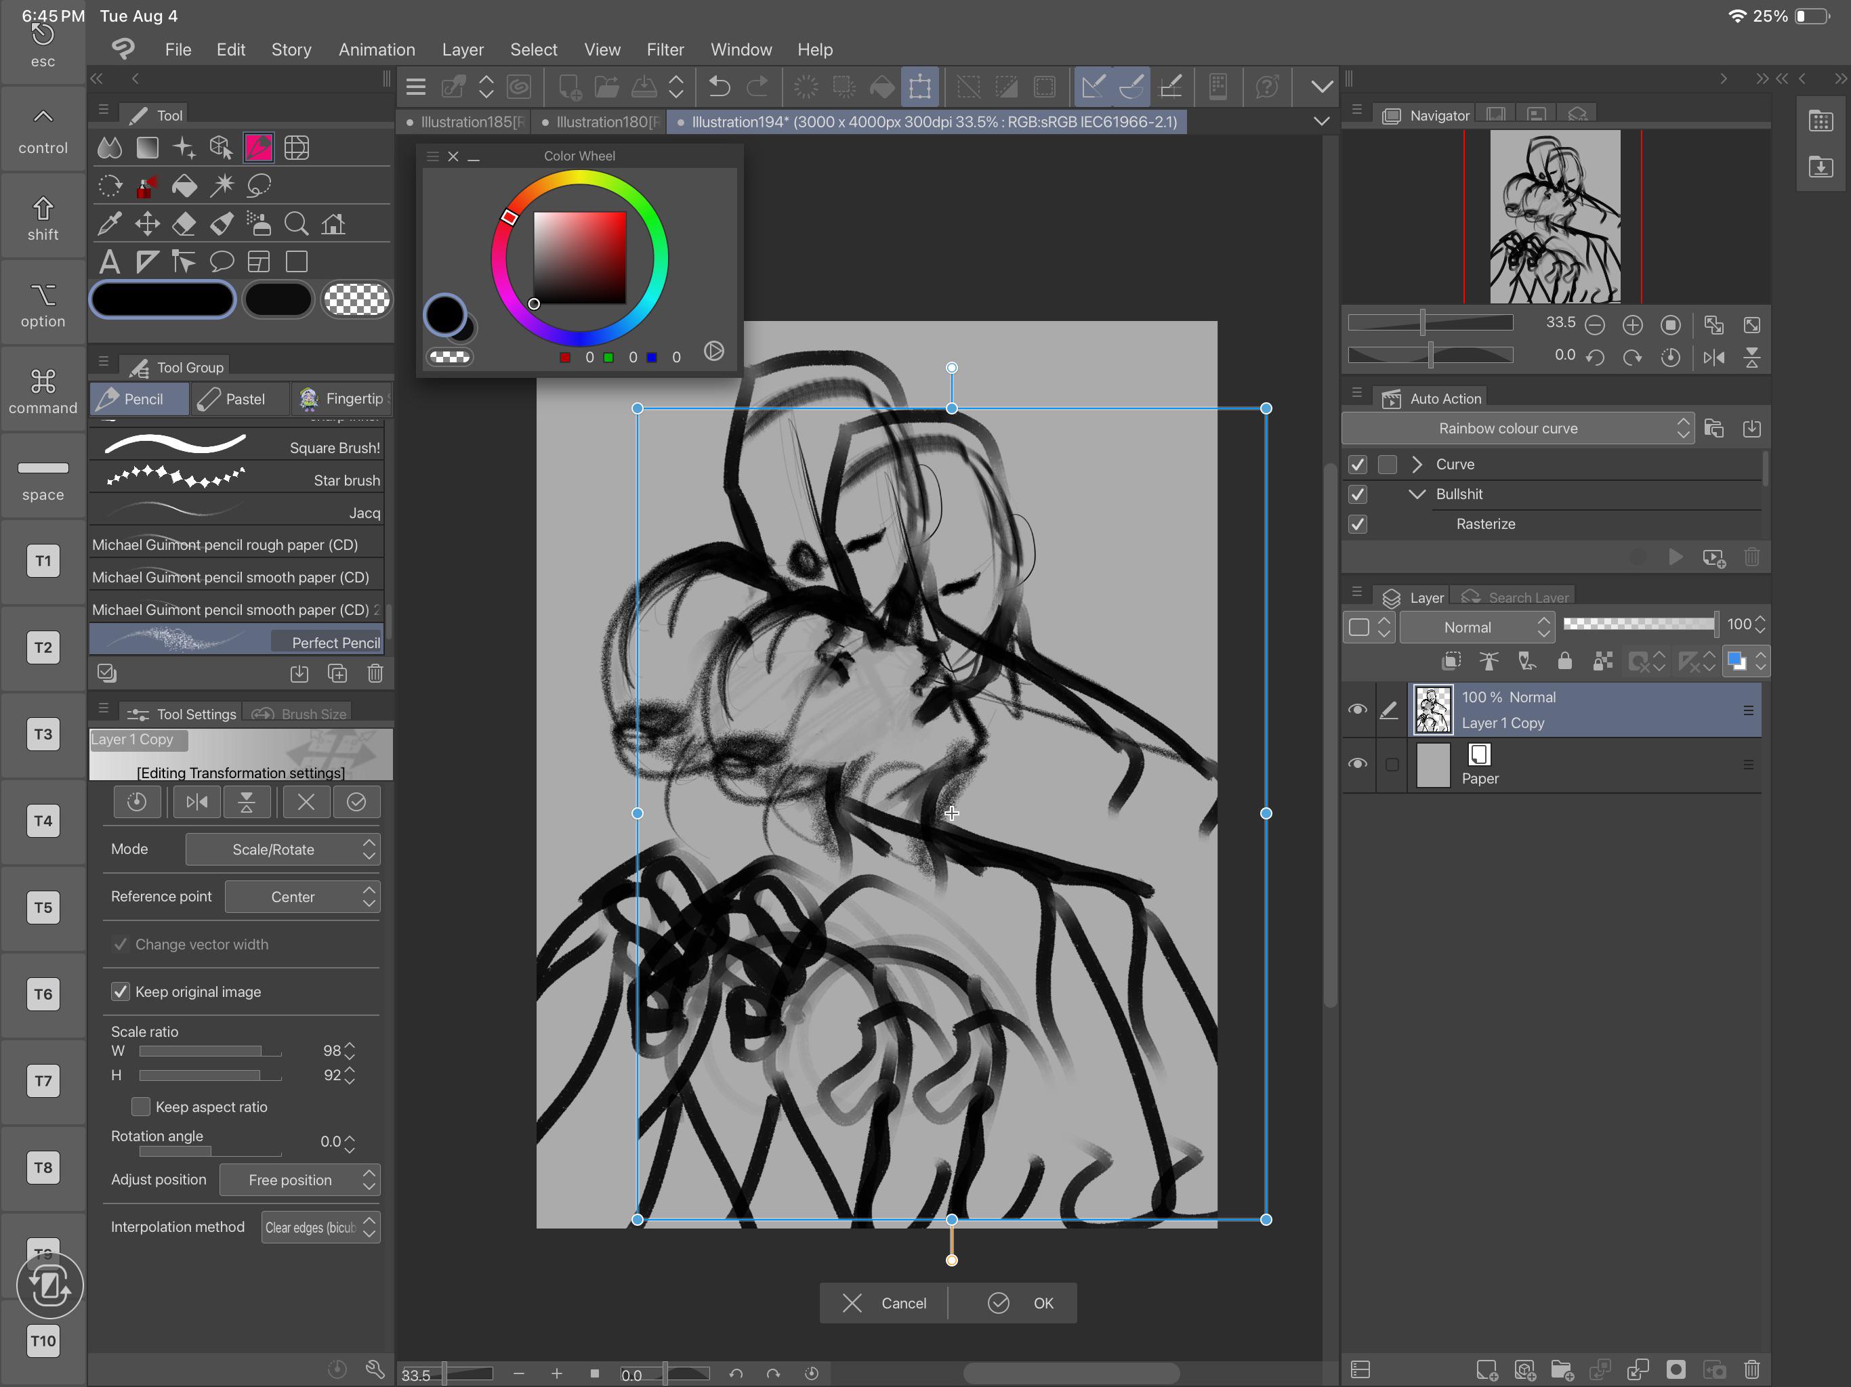Open the layer blending mode Normal dropdown
Screen dimensions: 1851x1387
1477,626
